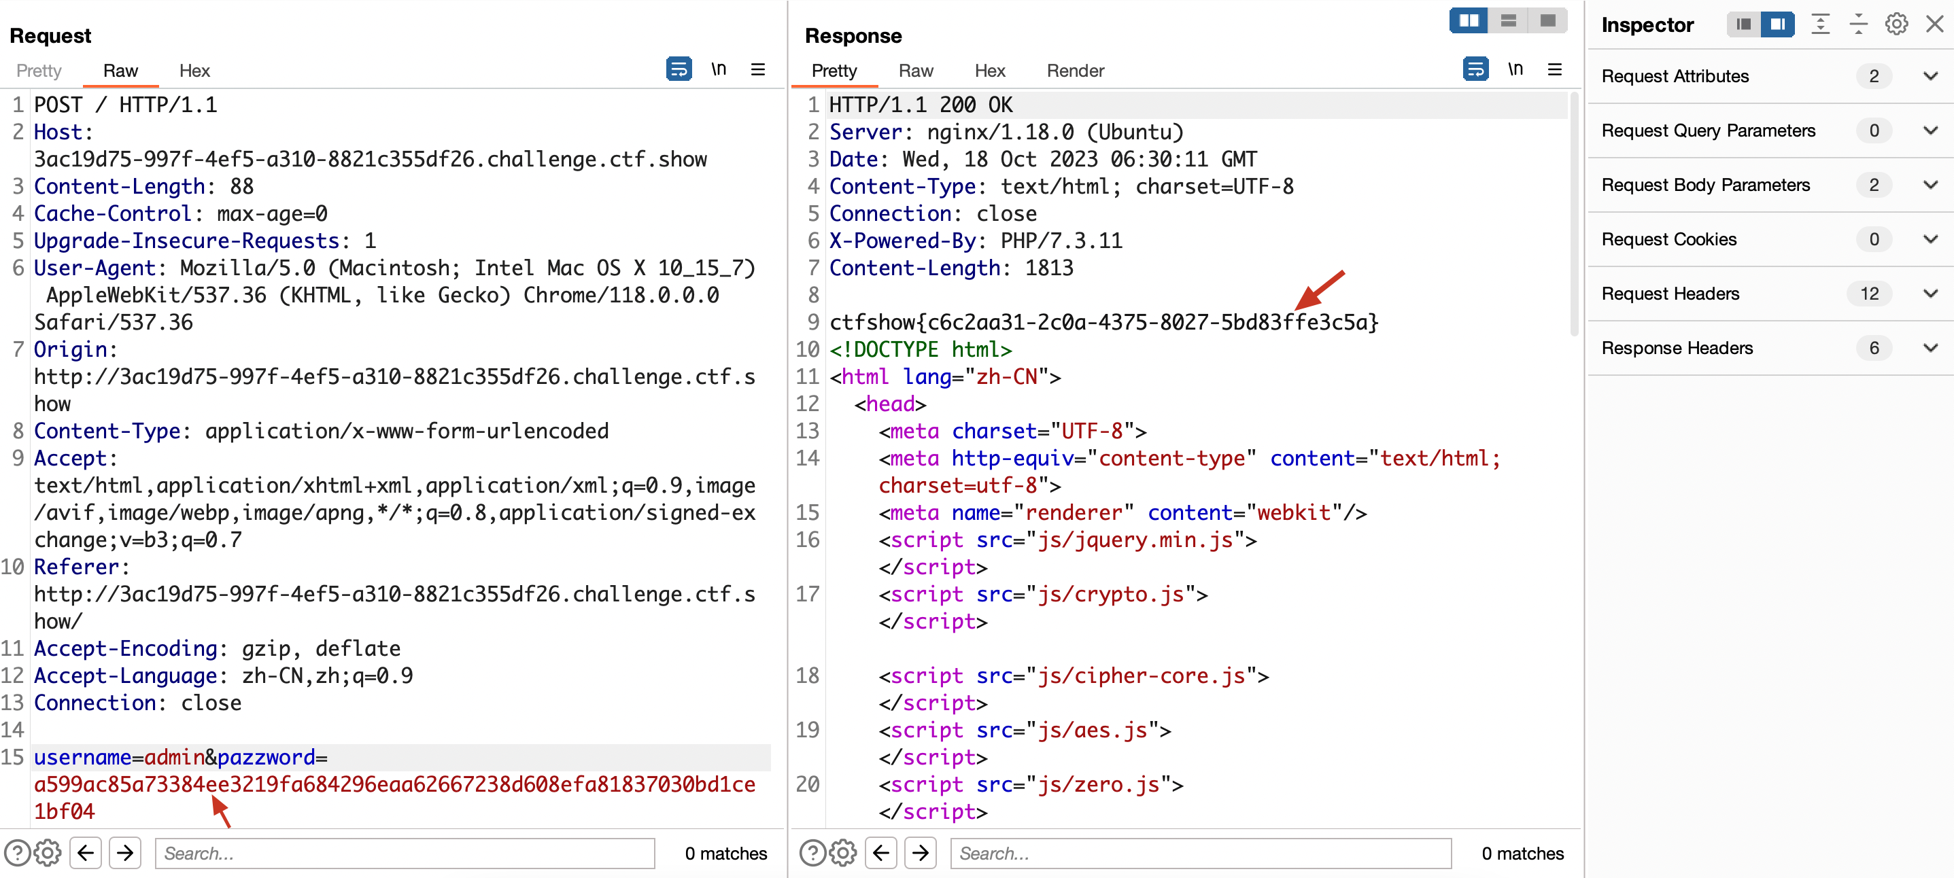The image size is (1954, 878).
Task: Click the username parameter in request body
Action: [x=83, y=758]
